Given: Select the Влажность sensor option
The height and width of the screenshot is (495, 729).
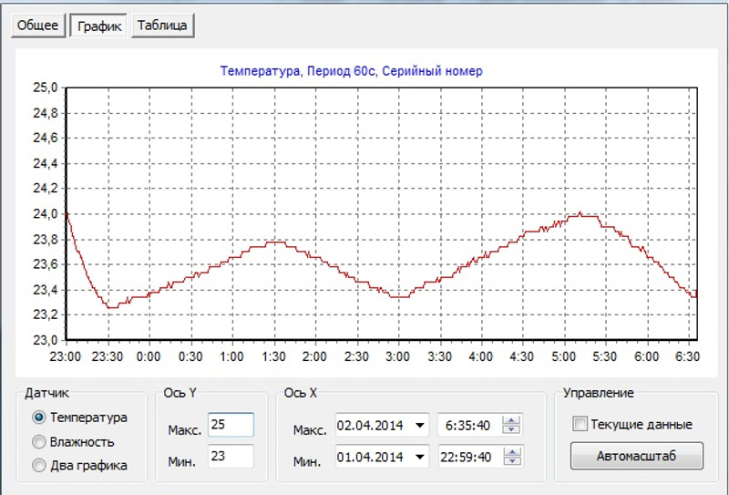Looking at the screenshot, I should pyautogui.click(x=39, y=442).
